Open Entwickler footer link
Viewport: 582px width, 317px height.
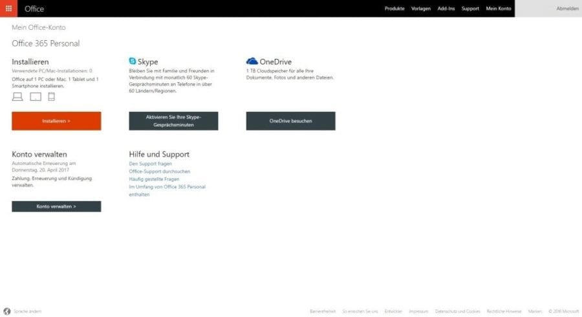393,311
